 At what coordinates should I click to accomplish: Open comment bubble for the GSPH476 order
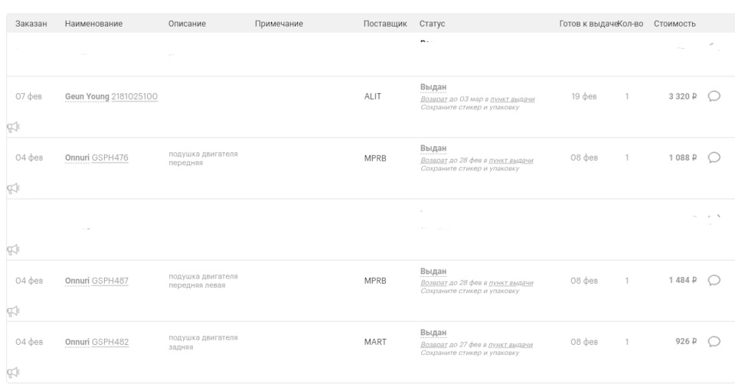(714, 158)
